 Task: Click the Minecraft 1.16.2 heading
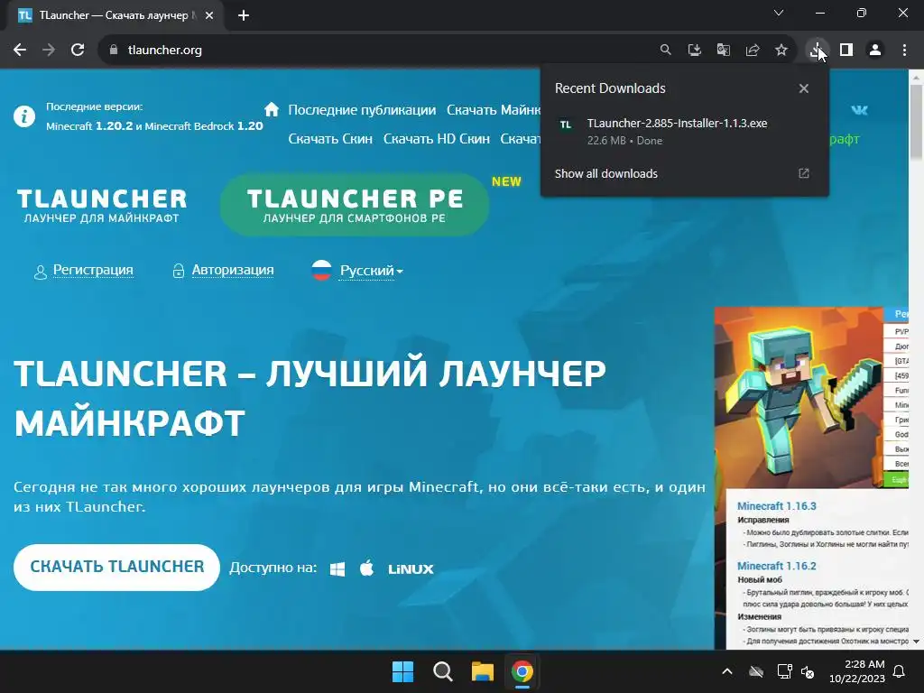click(777, 567)
